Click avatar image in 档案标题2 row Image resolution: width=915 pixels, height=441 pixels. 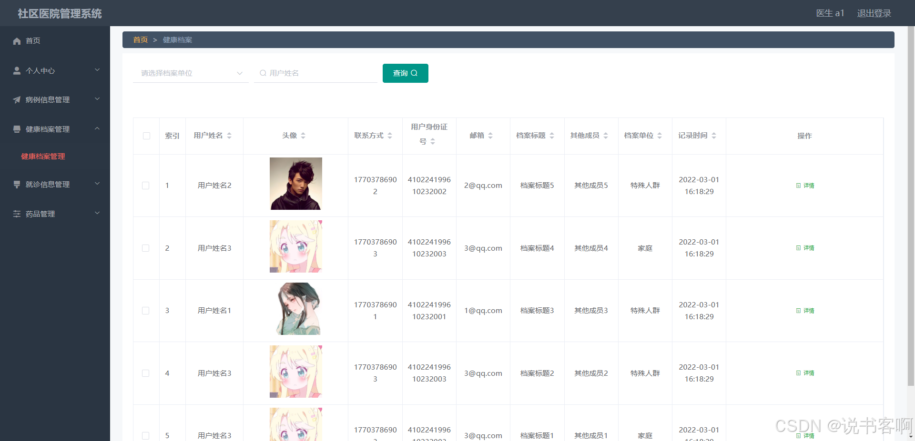tap(296, 372)
